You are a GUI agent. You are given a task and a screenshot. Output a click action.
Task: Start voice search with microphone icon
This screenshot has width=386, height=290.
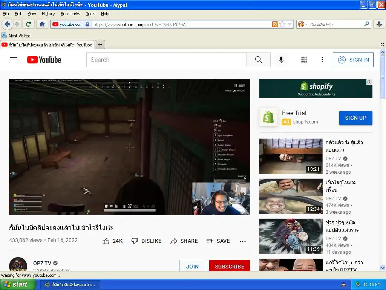[281, 60]
